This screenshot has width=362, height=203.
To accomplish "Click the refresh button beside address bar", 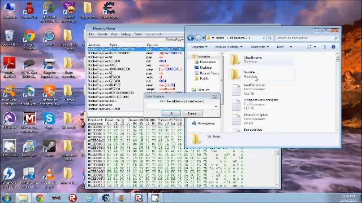I will pos(270,38).
